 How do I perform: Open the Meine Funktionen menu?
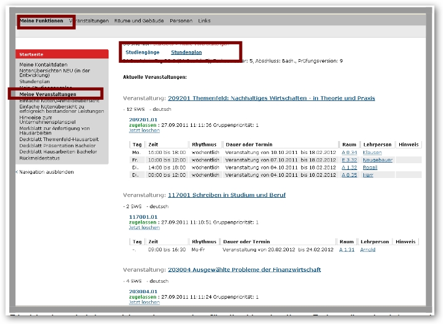point(41,21)
